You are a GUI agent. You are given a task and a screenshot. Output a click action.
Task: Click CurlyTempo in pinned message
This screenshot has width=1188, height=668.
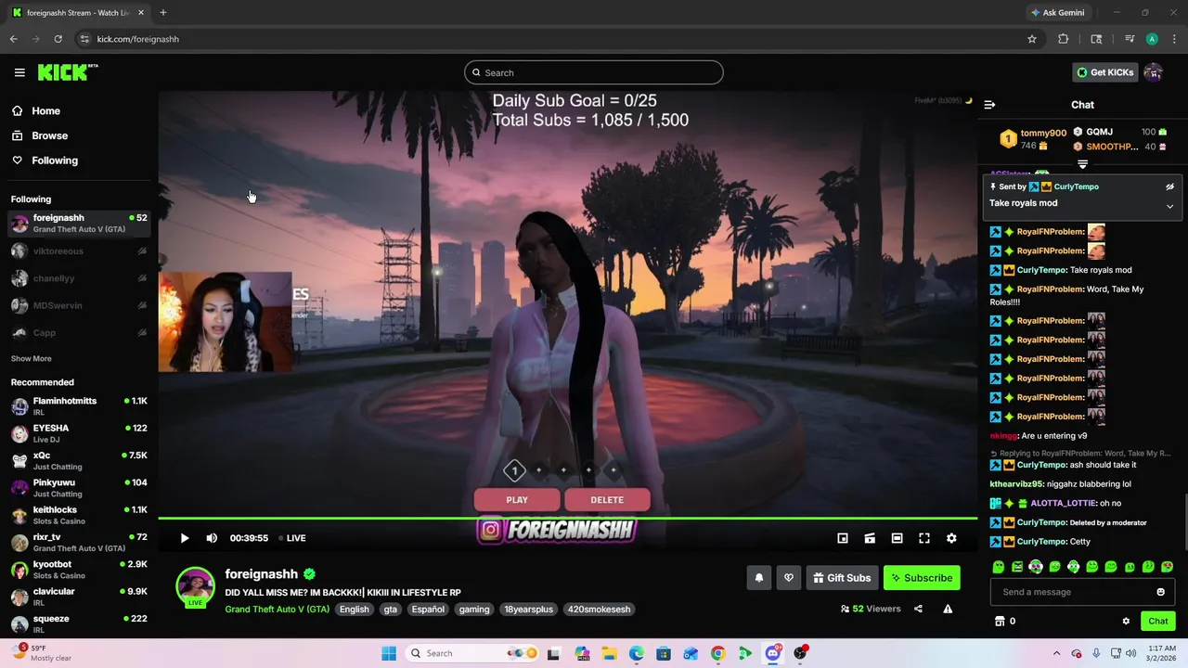point(1076,186)
